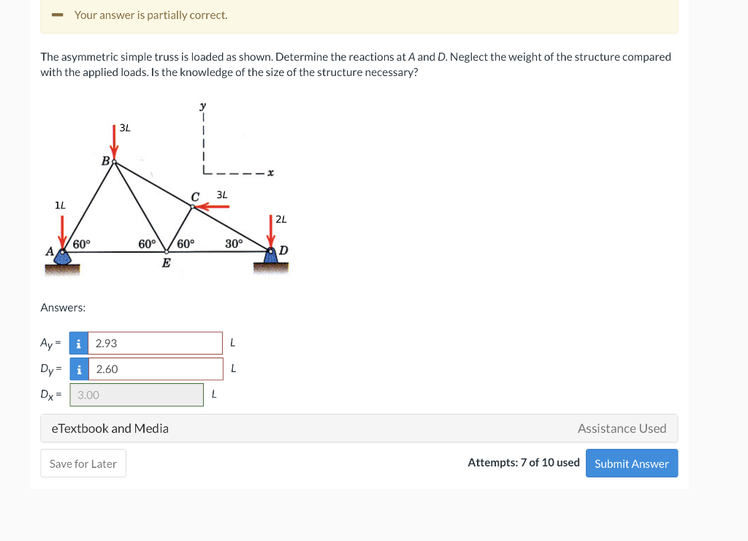
Task: Click the Dy answer input containing 2.60
Action: pos(156,369)
